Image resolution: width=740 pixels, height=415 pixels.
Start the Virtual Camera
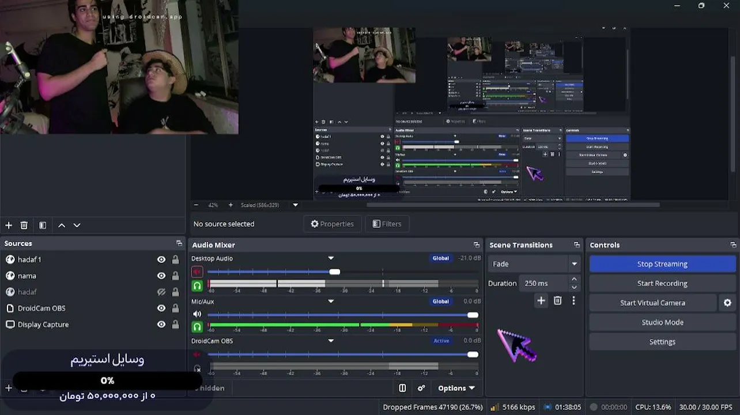[x=652, y=303]
